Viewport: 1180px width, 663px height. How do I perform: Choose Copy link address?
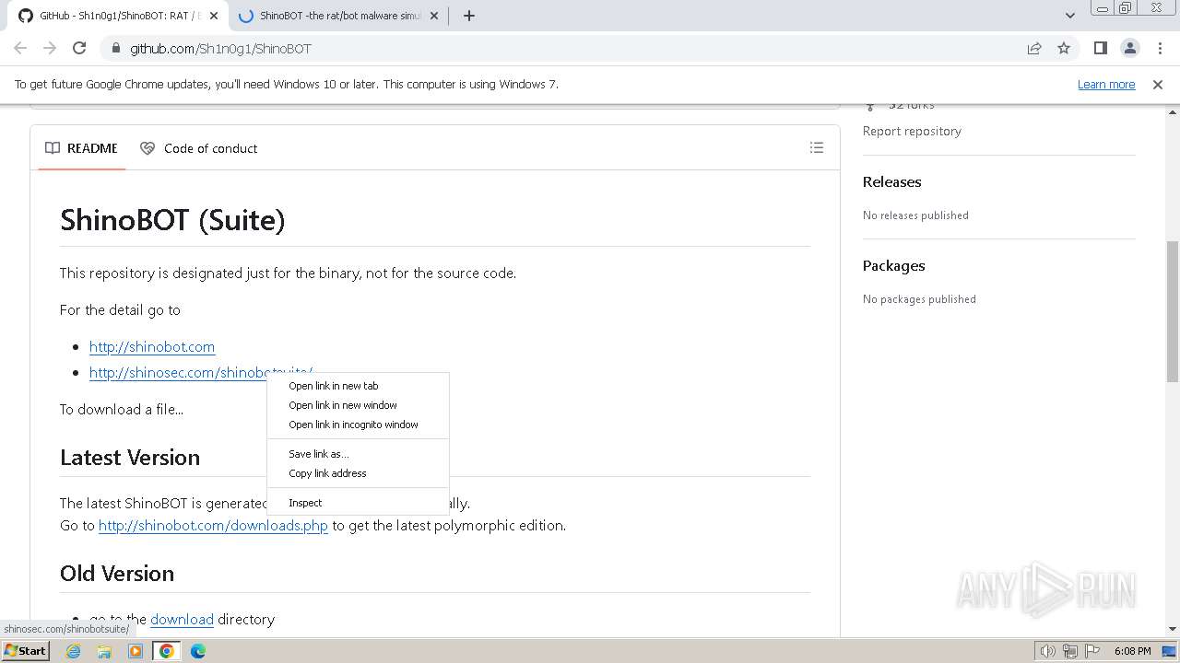[327, 473]
